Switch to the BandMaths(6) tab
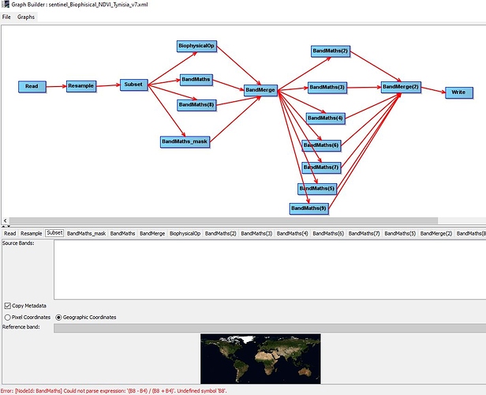 pyautogui.click(x=328, y=233)
